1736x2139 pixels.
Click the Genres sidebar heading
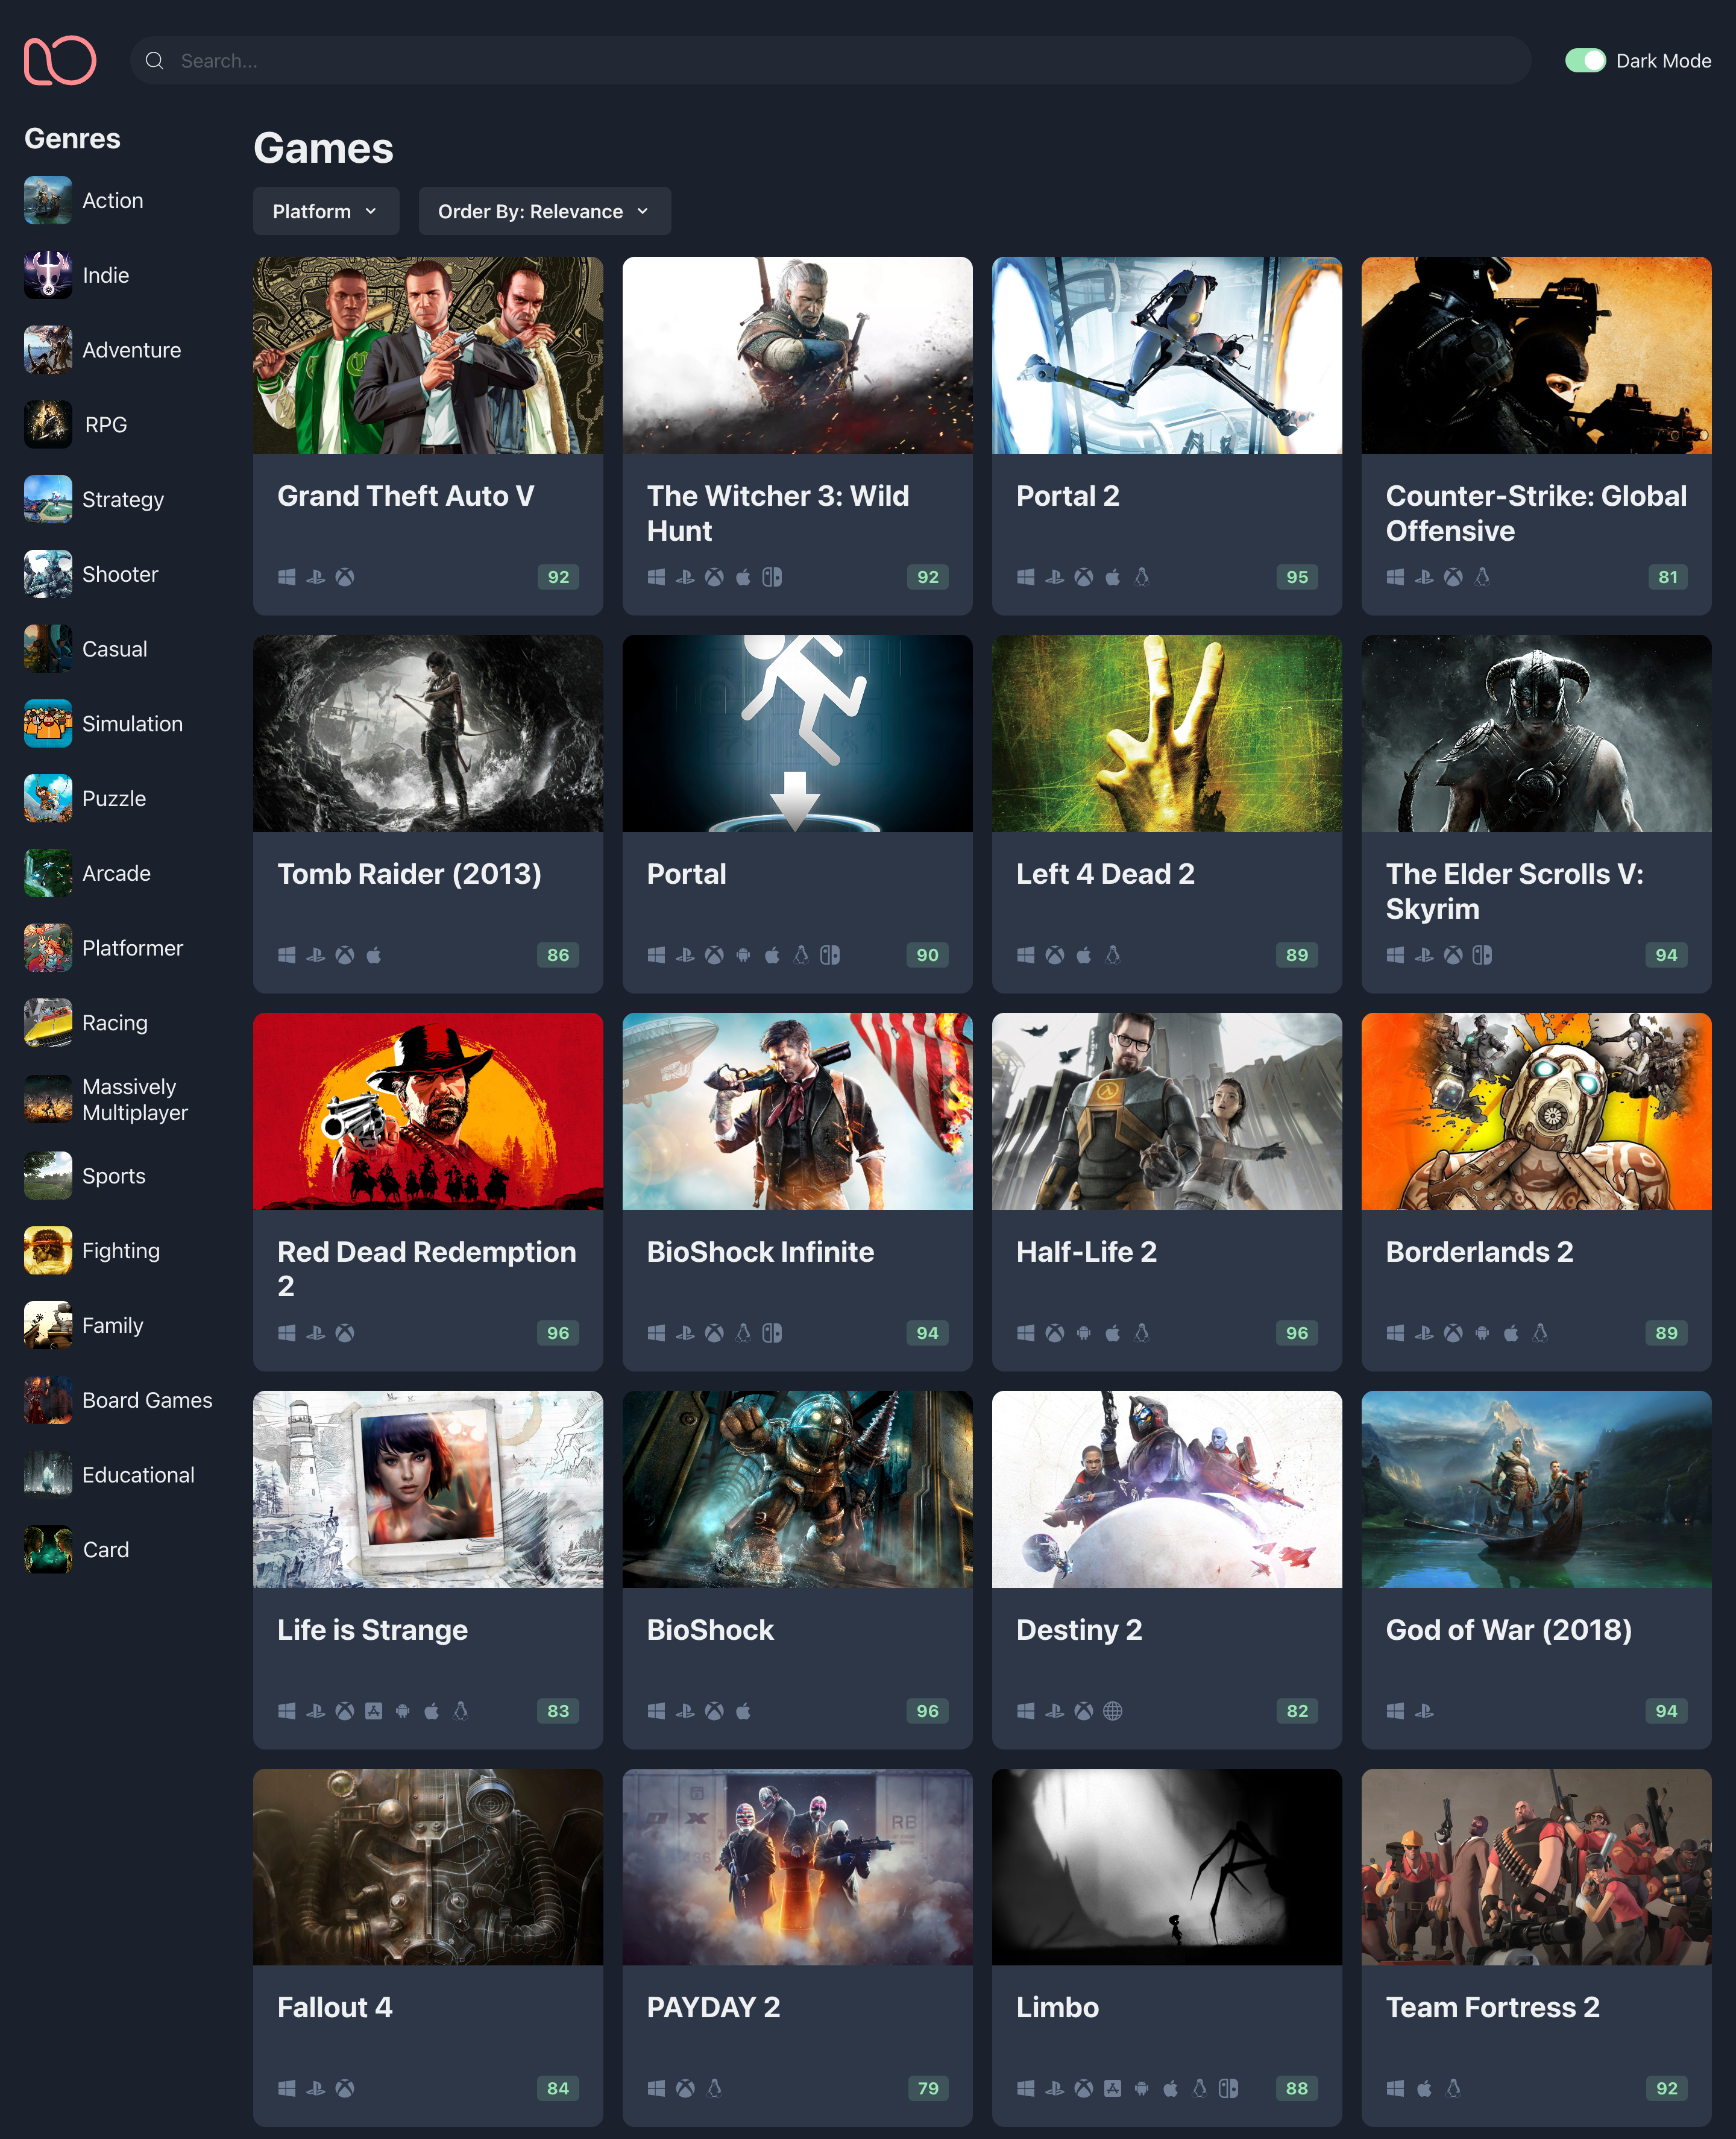(x=72, y=139)
